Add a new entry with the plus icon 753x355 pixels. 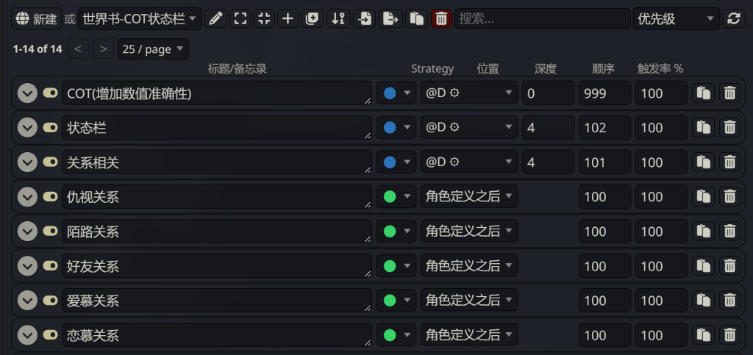click(x=288, y=18)
